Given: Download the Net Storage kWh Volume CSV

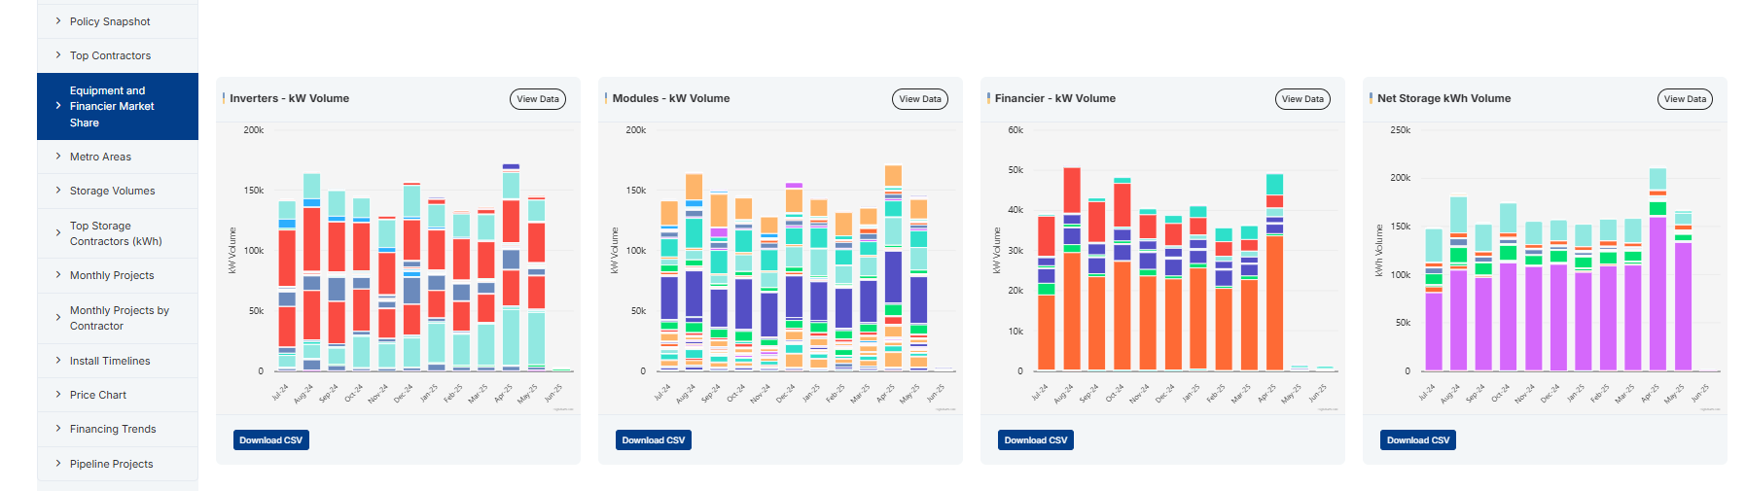Looking at the screenshot, I should [1418, 440].
